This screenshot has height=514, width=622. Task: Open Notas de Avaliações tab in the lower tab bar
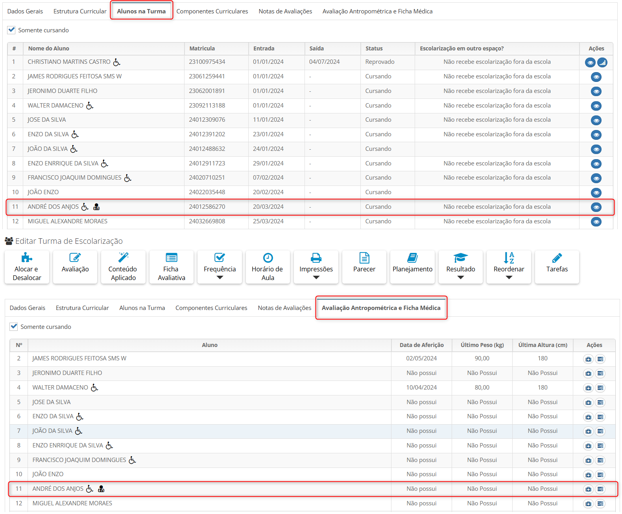click(x=284, y=308)
